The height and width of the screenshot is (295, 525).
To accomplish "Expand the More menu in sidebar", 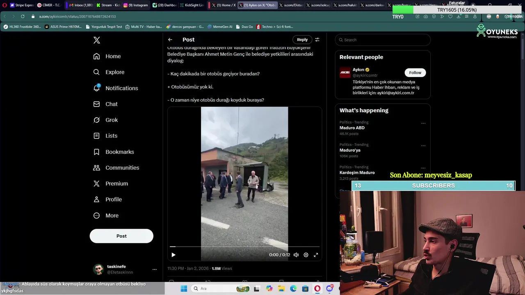I will coord(106,216).
